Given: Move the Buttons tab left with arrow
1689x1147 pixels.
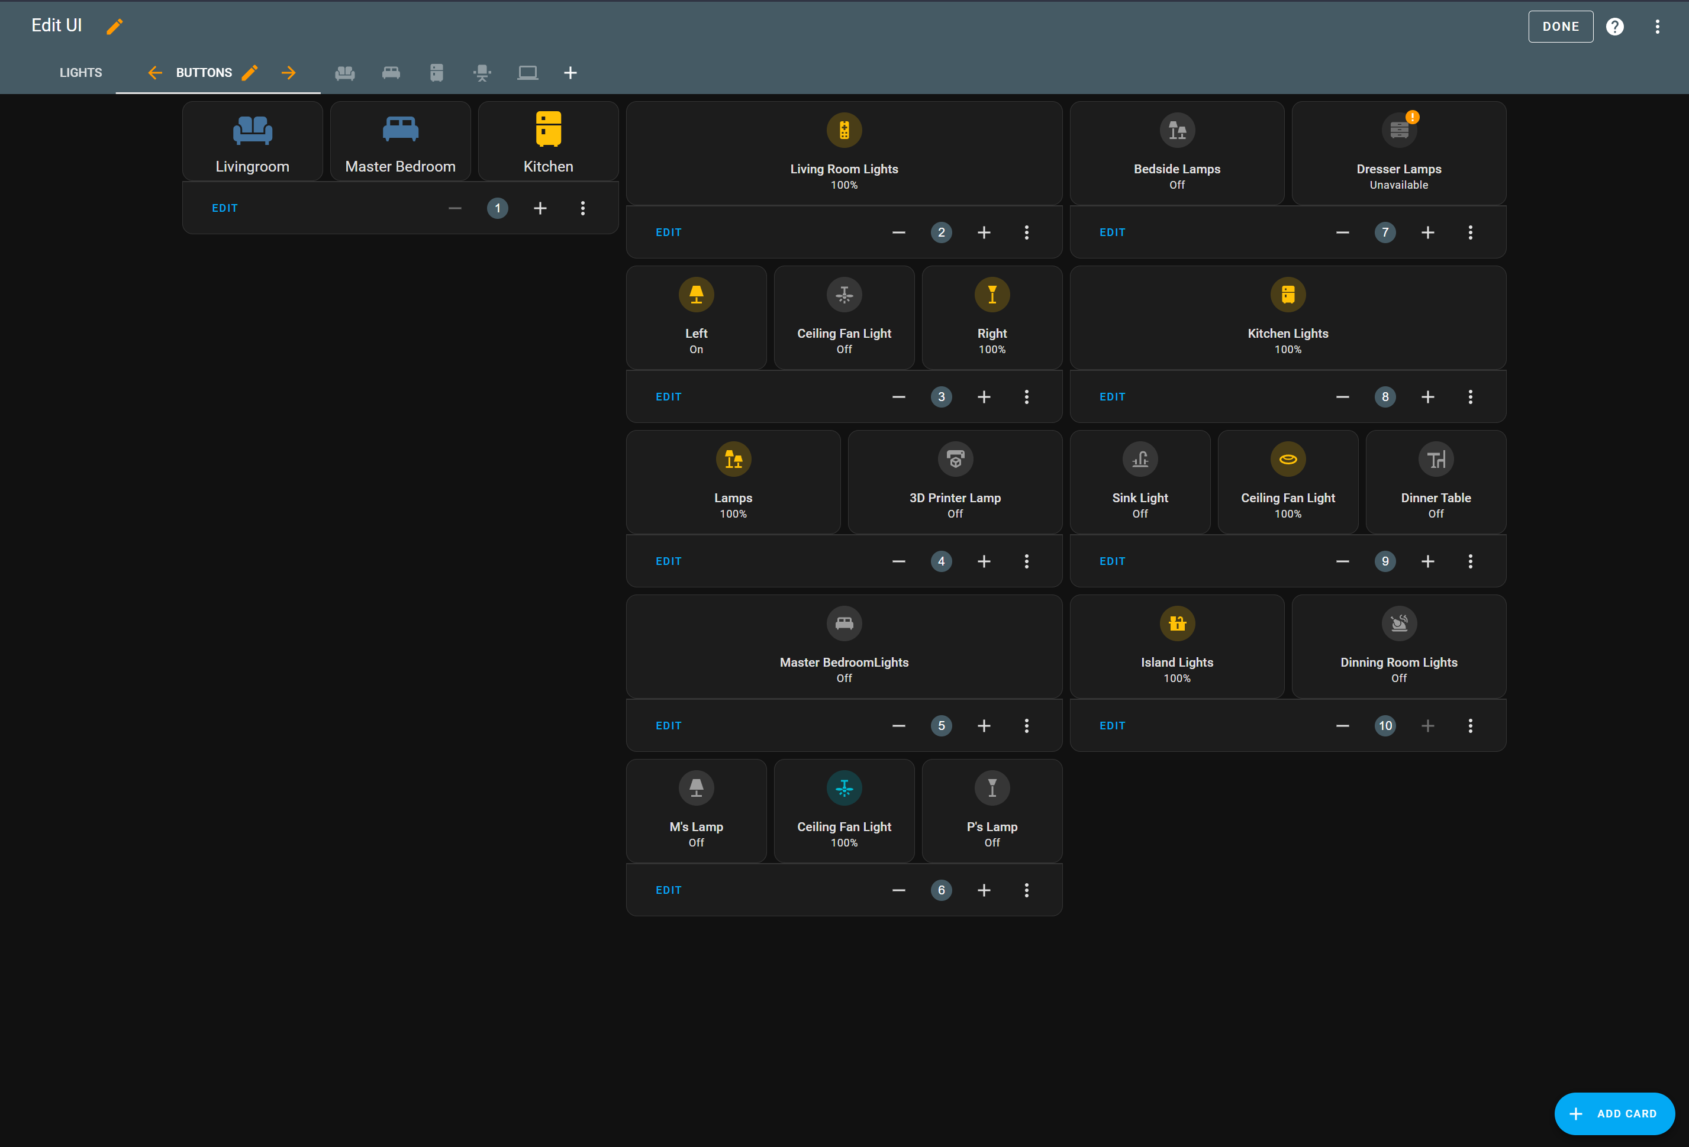Looking at the screenshot, I should (x=155, y=73).
